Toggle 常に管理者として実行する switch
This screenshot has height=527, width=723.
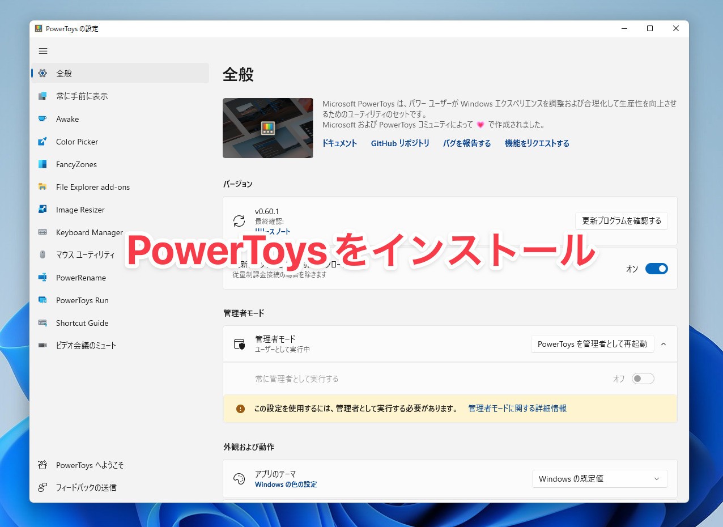pyautogui.click(x=643, y=379)
